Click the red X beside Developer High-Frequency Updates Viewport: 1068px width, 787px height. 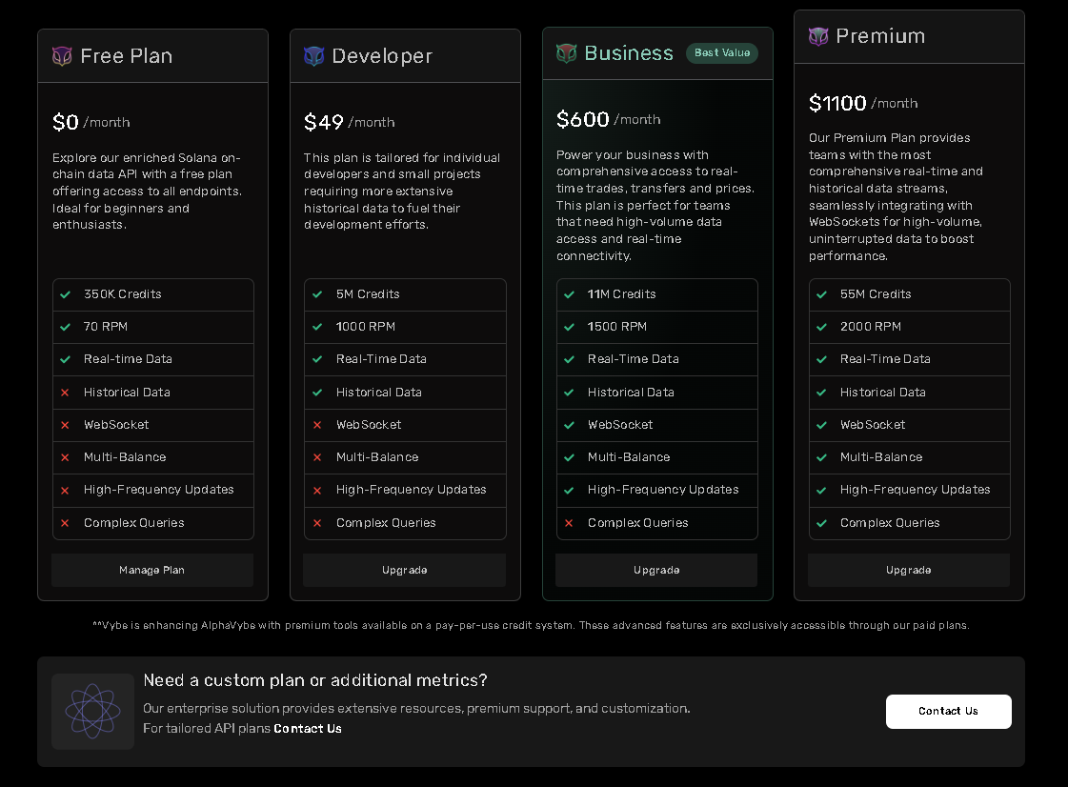point(317,491)
